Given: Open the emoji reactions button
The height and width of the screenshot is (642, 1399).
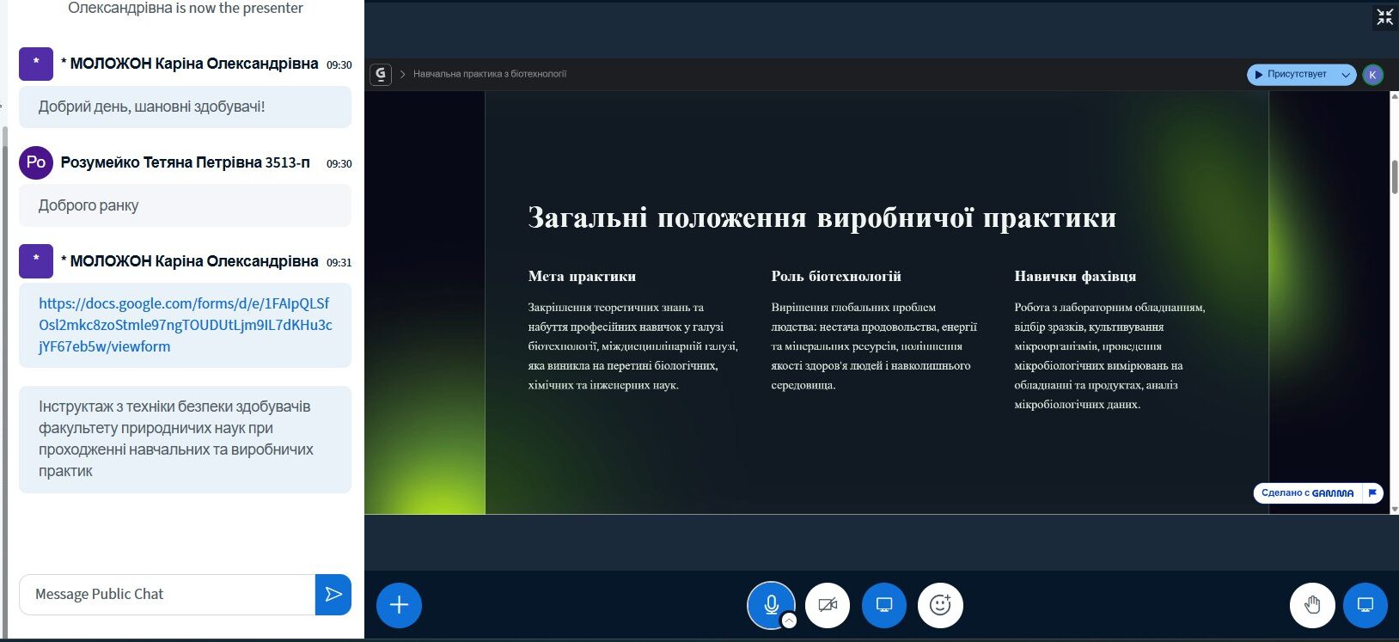Looking at the screenshot, I should (940, 605).
